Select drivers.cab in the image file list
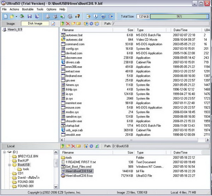 73,62
